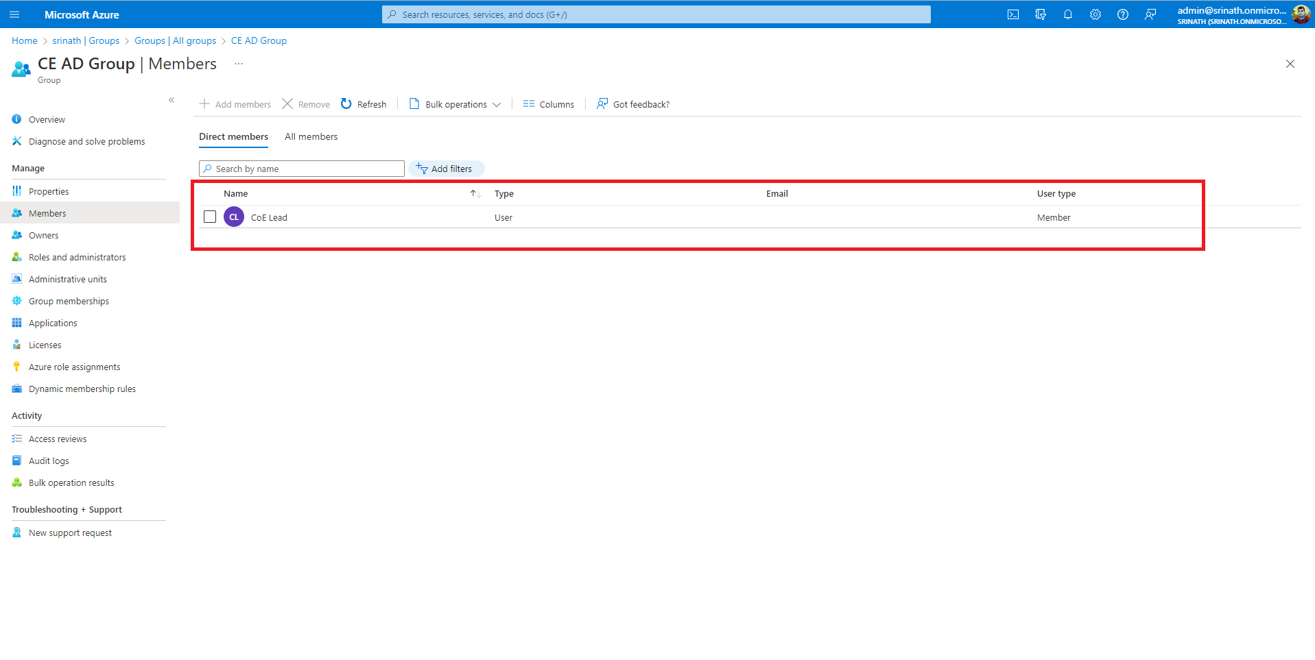Open the directories and subscriptions filter icon
This screenshot has height=660, width=1315.
pos(1040,14)
